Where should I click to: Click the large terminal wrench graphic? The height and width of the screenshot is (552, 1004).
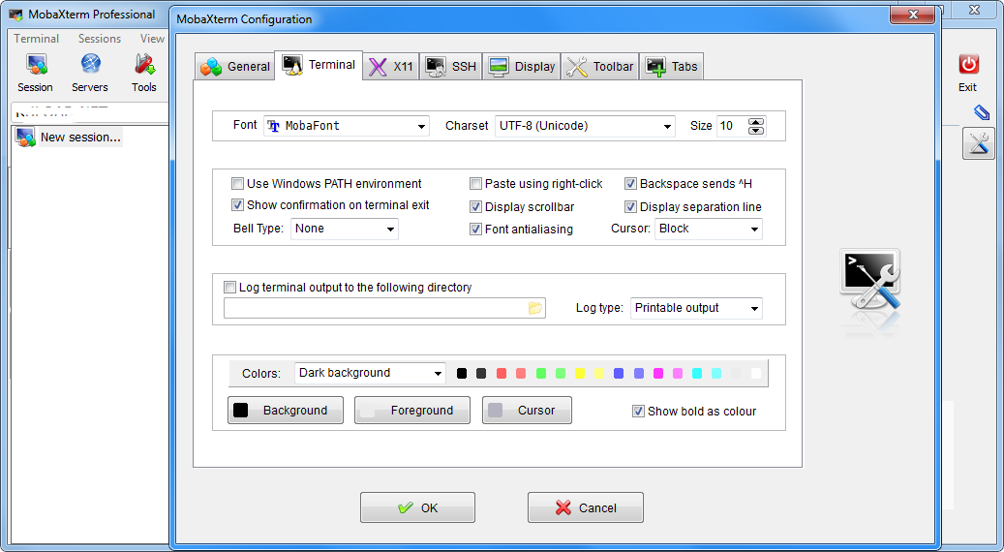[869, 279]
